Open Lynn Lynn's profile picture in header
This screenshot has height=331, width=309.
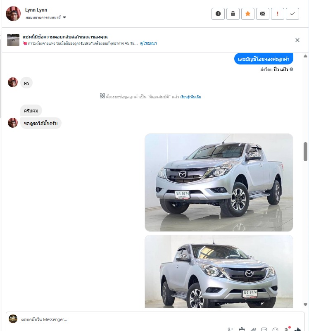(x=13, y=14)
